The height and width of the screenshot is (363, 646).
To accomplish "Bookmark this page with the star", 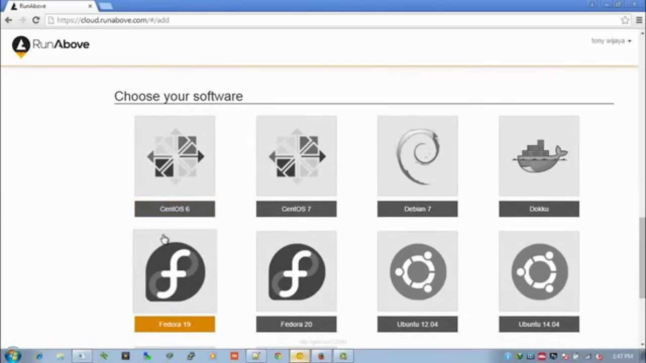I will coord(625,20).
